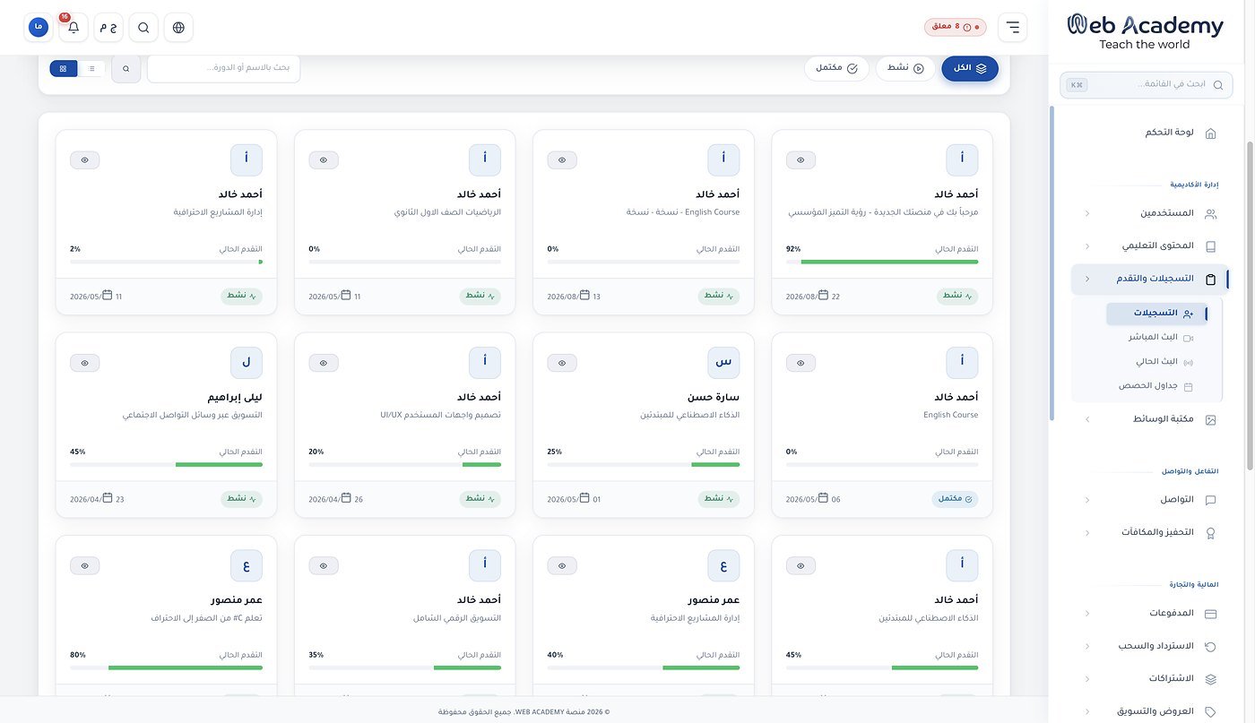Select the مكتمل filter tab
The image size is (1255, 723).
coord(836,68)
